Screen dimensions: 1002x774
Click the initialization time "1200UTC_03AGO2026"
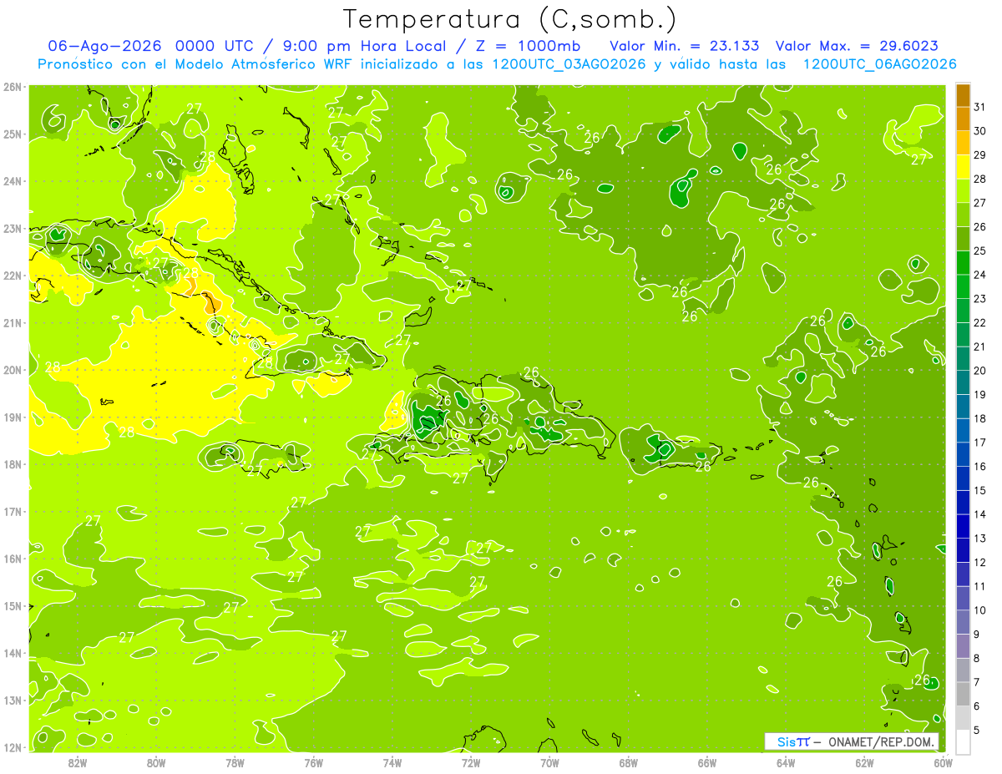[569, 64]
